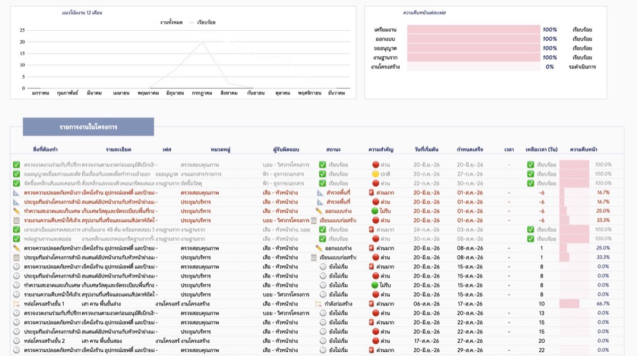The width and height of the screenshot is (637, 356).
Task: Click the 100% value for งานฐานราก phase
Action: tap(549, 57)
